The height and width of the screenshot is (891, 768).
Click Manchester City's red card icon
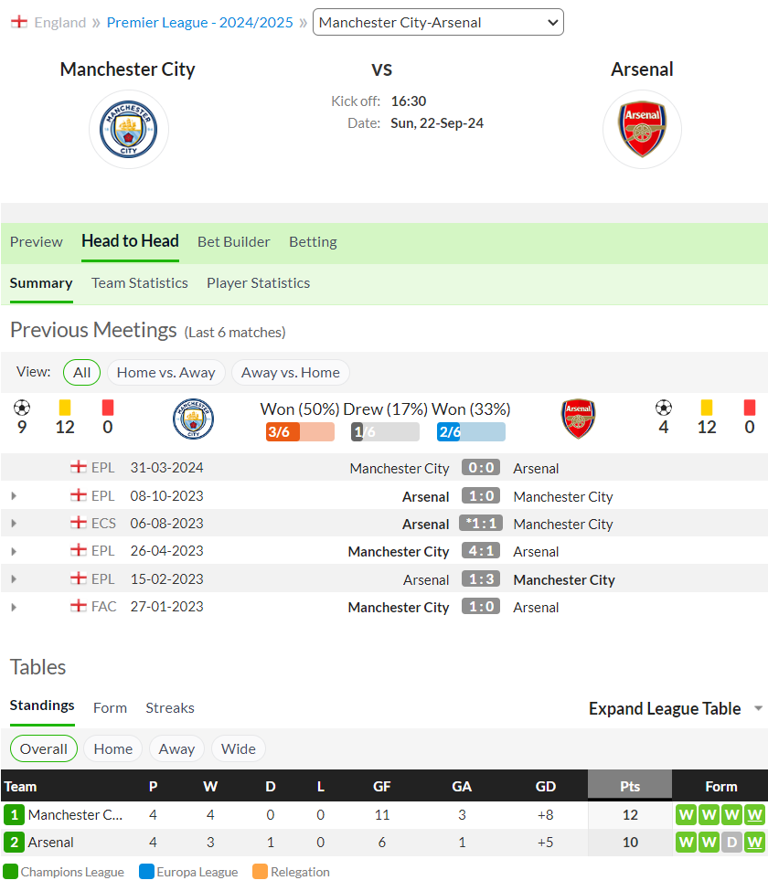(108, 408)
